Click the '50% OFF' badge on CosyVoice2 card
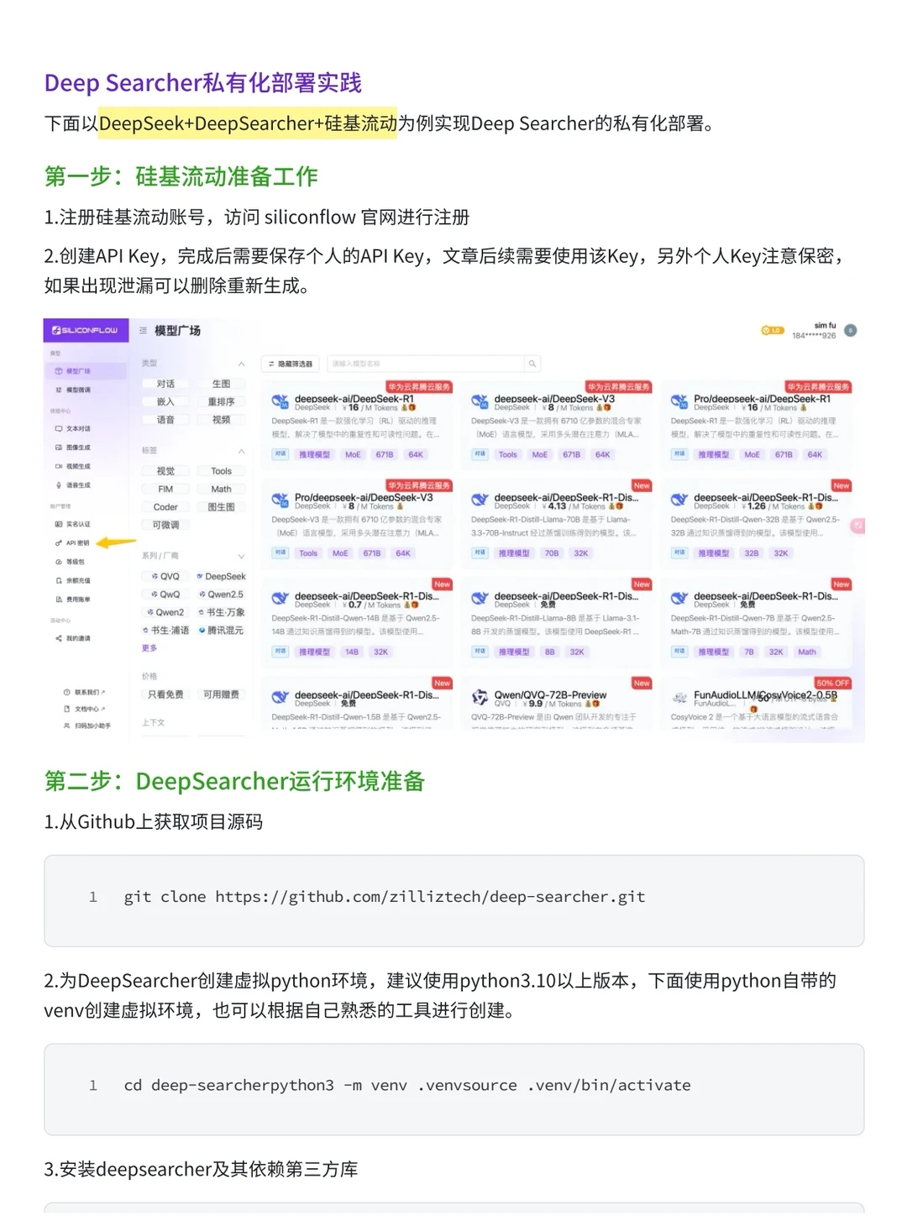The width and height of the screenshot is (907, 1221). 833,683
